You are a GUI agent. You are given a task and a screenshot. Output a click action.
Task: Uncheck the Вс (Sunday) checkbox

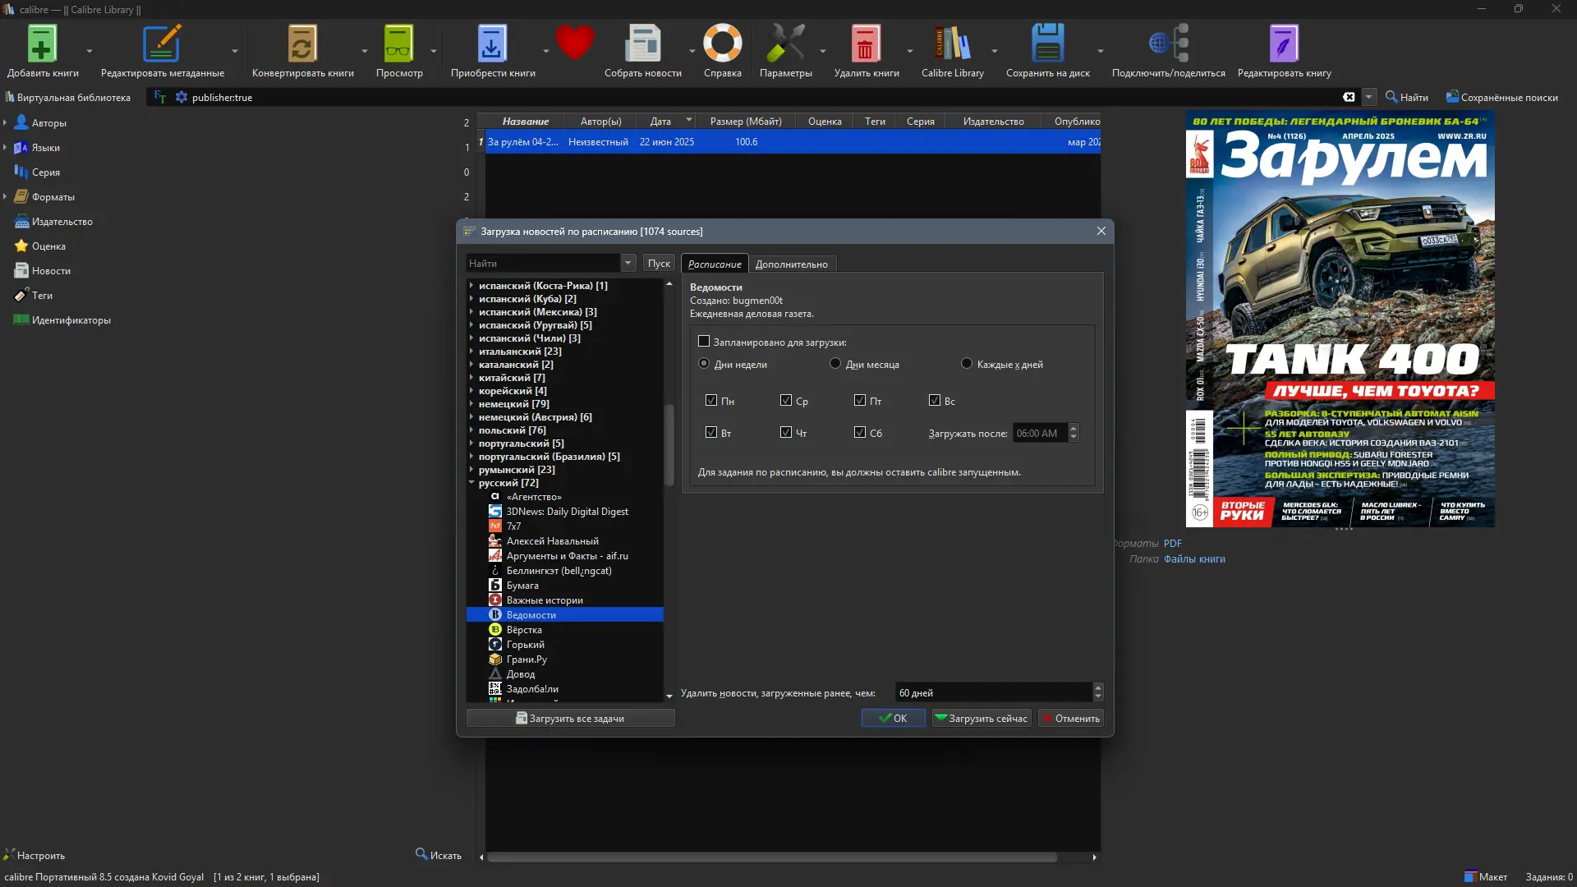935,401
